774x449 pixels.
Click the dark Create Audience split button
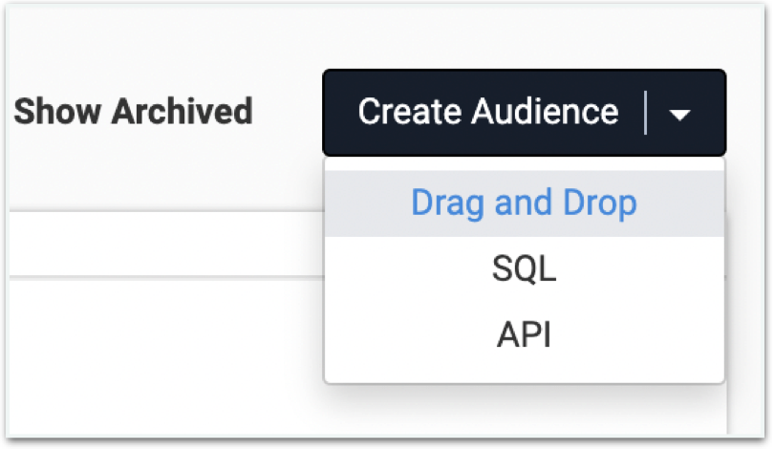click(525, 113)
